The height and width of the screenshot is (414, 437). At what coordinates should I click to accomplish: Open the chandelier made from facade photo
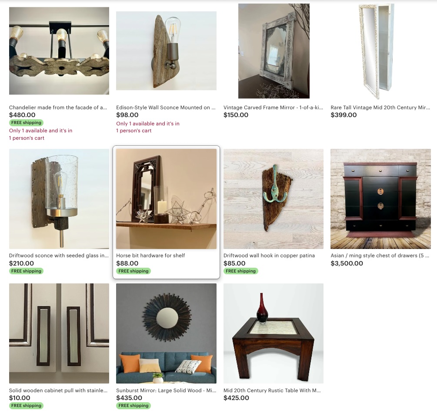pos(59,51)
